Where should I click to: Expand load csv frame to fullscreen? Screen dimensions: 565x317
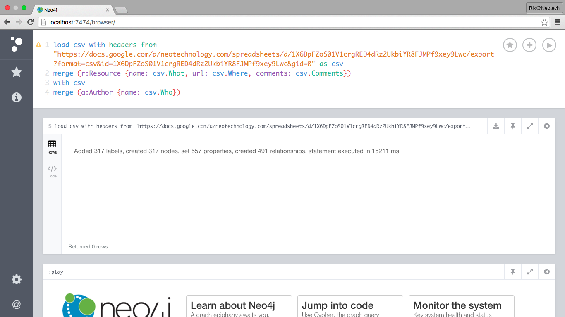530,126
